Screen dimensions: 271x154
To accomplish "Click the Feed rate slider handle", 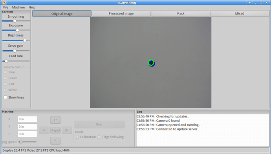I will pyautogui.click(x=6, y=61).
